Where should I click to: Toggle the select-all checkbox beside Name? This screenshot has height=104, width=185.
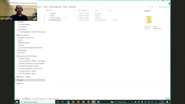[x=47, y=10]
